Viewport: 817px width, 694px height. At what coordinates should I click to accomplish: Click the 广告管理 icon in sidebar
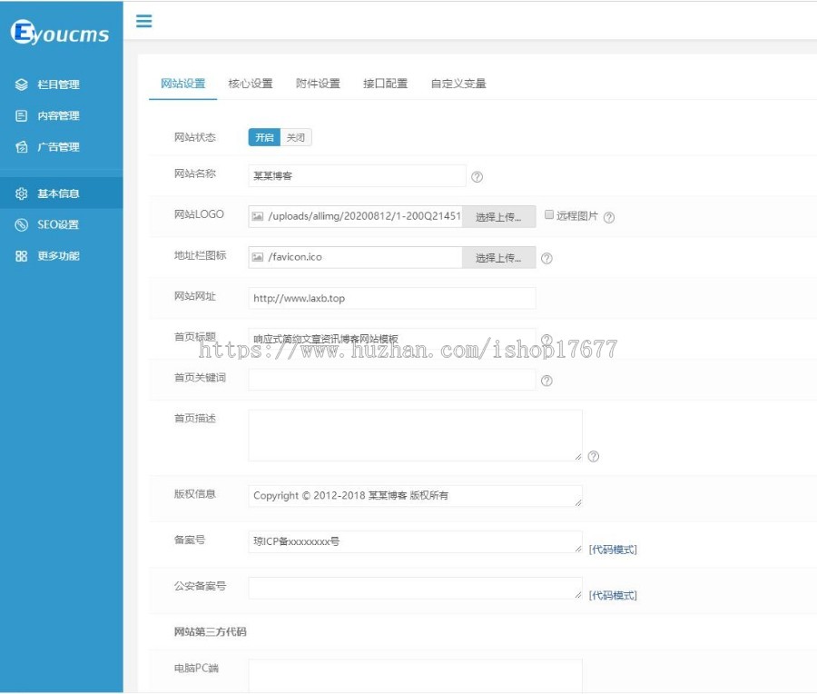point(22,147)
